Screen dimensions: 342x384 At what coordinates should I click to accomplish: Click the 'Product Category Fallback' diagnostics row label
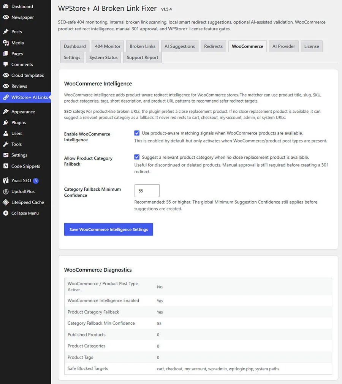tap(93, 312)
